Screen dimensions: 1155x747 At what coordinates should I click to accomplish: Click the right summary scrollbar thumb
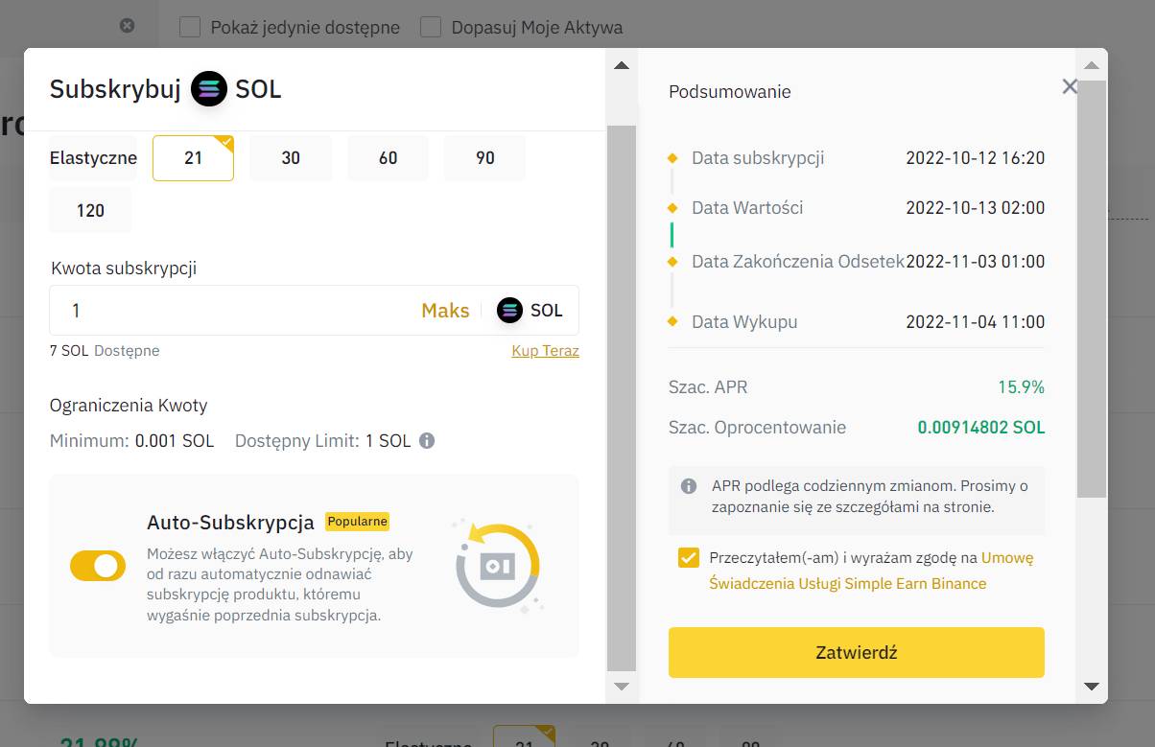pos(1092,288)
